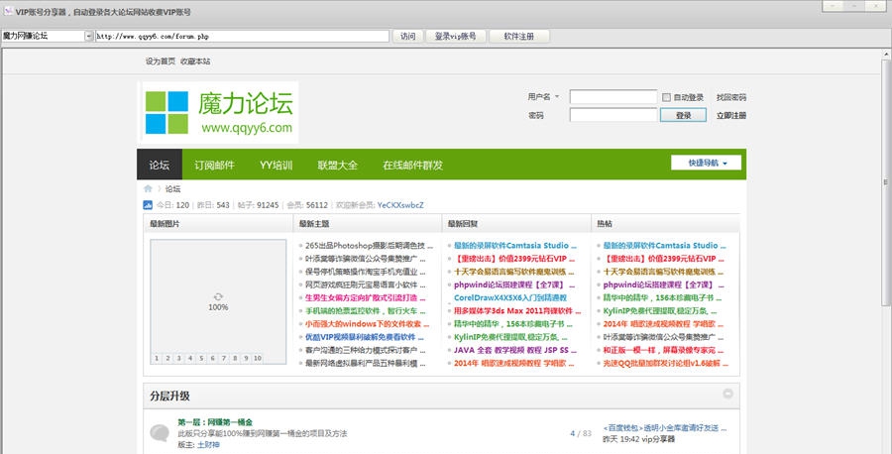
Task: Open the 订阅邮件 navigation tab
Action: click(x=214, y=165)
